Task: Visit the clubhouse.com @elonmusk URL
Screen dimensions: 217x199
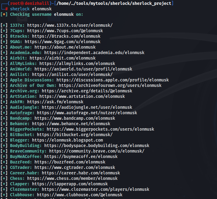Action: (80, 195)
